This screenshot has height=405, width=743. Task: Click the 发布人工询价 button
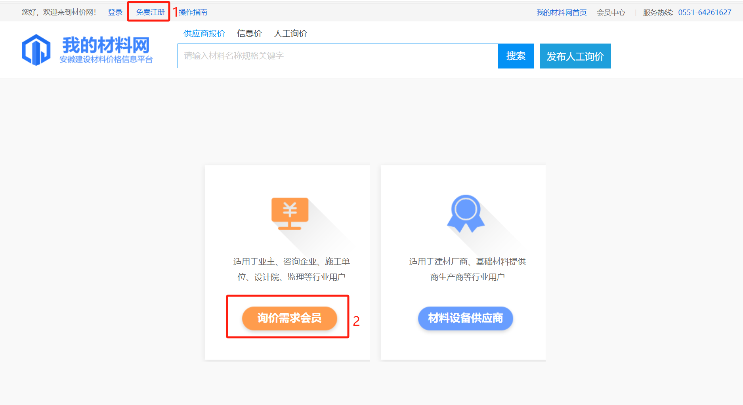[575, 56]
